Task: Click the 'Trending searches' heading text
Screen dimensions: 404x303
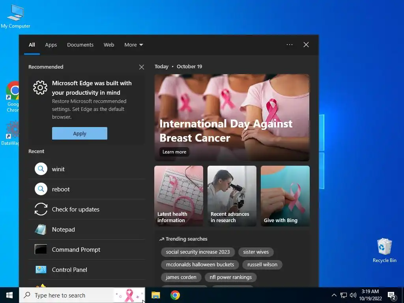Action: pos(186,239)
